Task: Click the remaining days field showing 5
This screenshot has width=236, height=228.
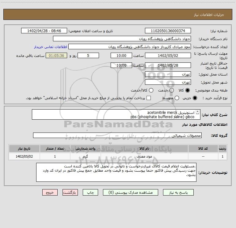Action: coord(88,55)
